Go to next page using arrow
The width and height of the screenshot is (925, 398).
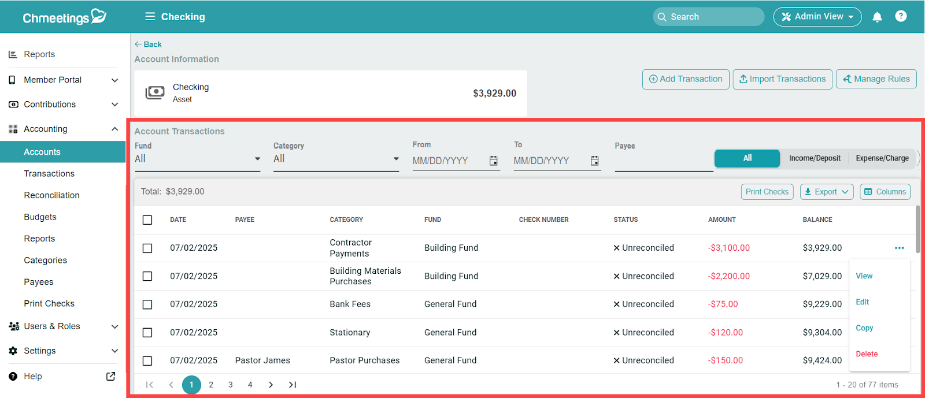click(271, 385)
